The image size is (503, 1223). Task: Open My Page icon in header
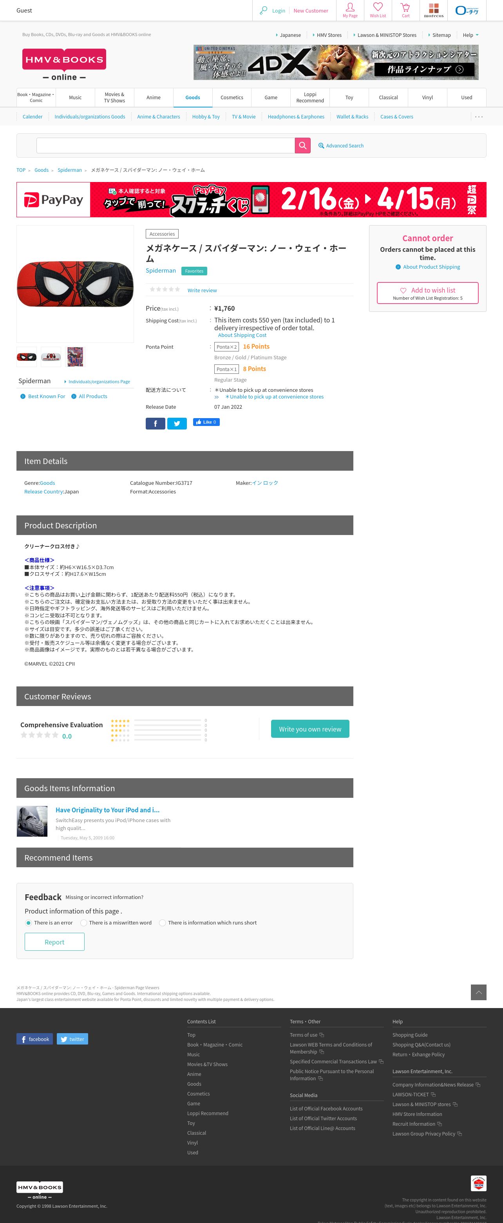point(350,10)
